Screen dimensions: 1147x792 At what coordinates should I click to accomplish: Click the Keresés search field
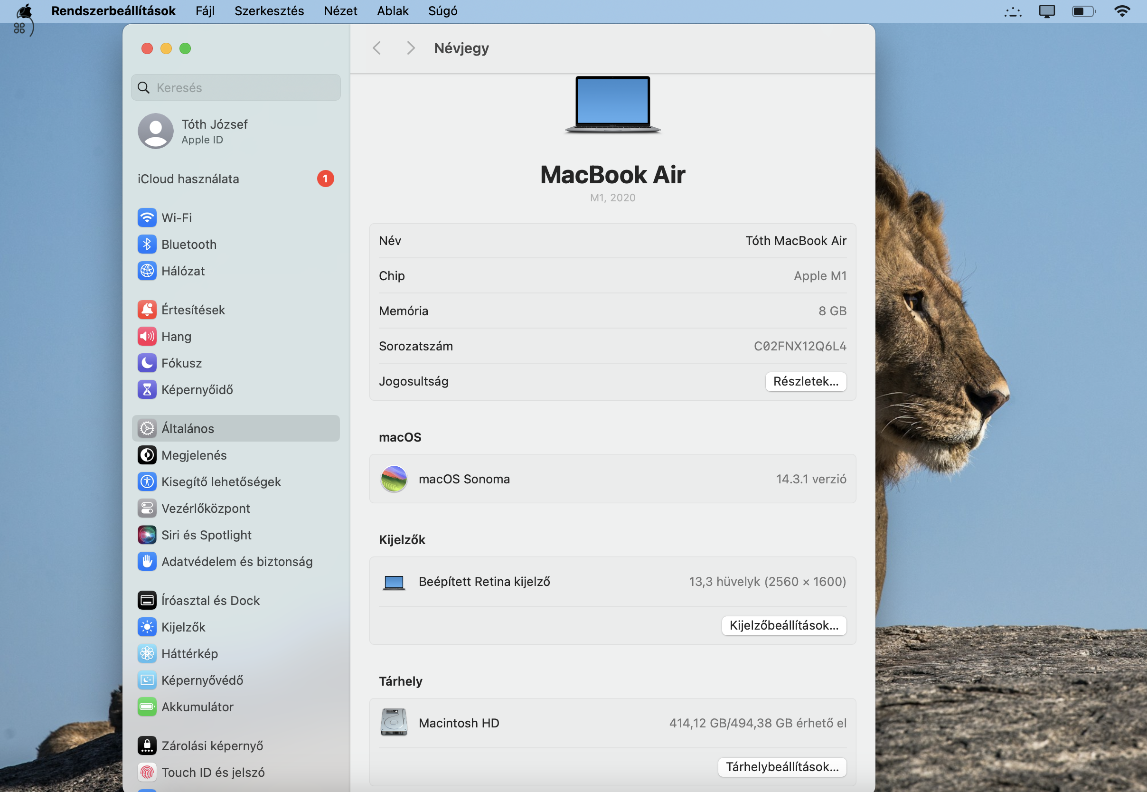(x=235, y=88)
